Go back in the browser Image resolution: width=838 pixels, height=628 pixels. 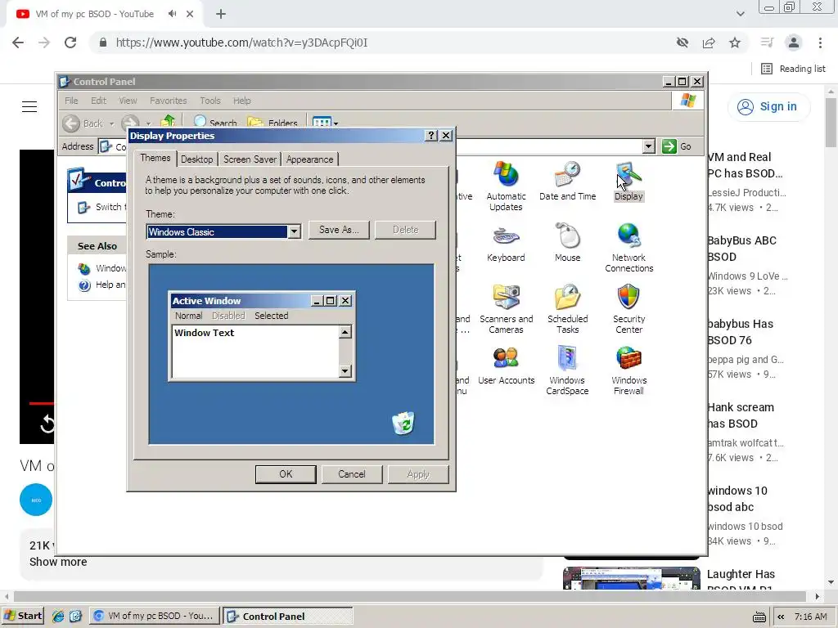(18, 43)
